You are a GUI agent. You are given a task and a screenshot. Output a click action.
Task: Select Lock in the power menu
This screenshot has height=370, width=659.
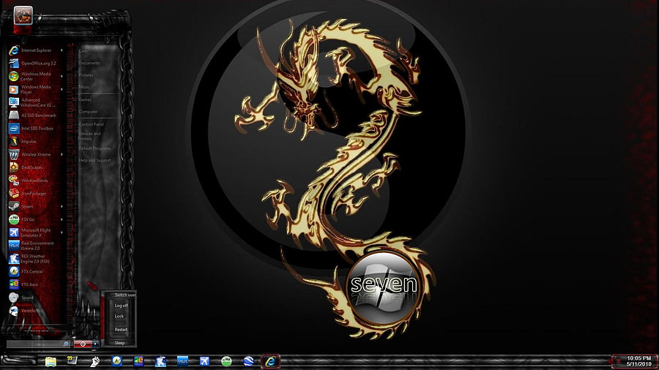pos(119,316)
